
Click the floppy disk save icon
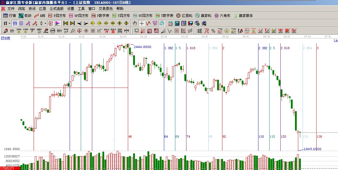pyautogui.click(x=190, y=23)
